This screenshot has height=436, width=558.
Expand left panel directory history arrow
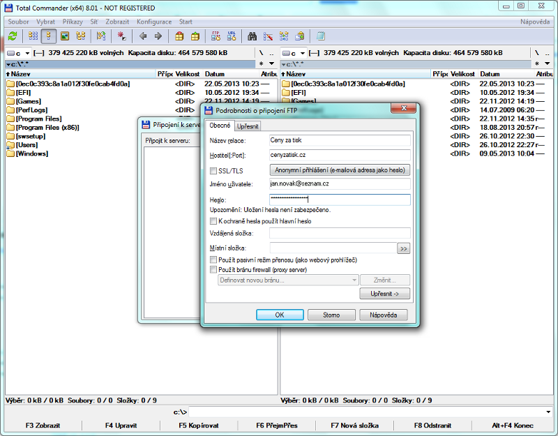click(x=272, y=63)
